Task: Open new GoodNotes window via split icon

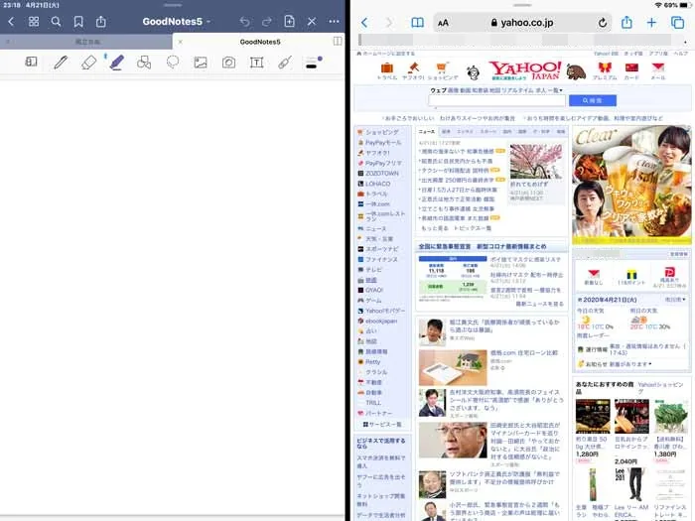Action: pos(338,42)
